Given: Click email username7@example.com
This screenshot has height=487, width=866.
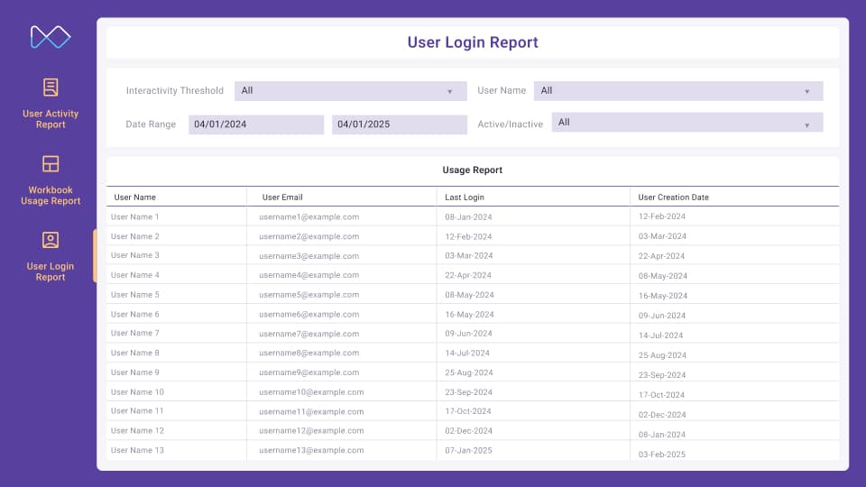Looking at the screenshot, I should tap(309, 334).
